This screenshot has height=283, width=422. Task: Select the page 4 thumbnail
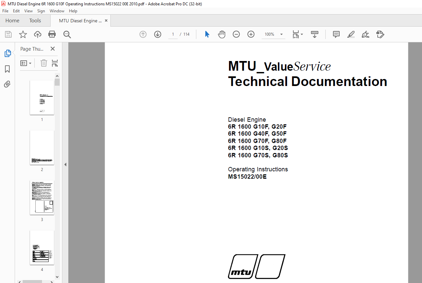click(x=42, y=248)
